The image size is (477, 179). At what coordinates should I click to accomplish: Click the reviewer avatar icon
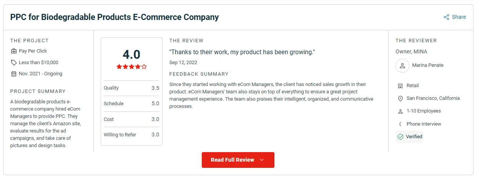[402, 66]
